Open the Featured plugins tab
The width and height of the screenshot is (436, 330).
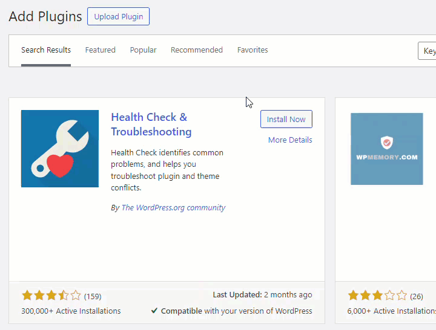(100, 50)
